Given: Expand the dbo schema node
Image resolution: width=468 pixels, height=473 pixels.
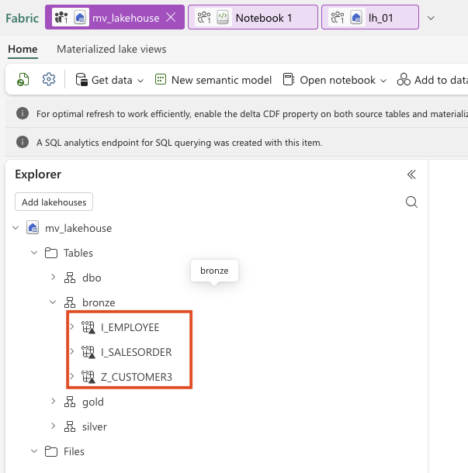Looking at the screenshot, I should (x=53, y=278).
